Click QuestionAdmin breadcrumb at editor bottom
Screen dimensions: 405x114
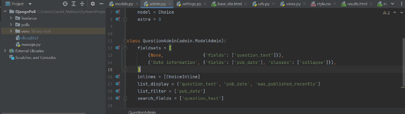(142, 112)
